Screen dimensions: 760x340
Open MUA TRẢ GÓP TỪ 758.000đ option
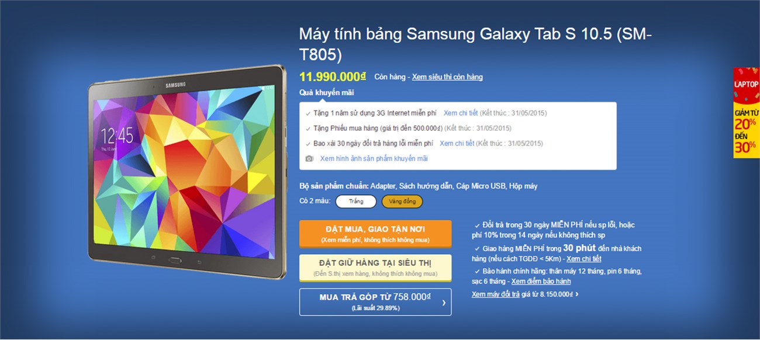[375, 302]
